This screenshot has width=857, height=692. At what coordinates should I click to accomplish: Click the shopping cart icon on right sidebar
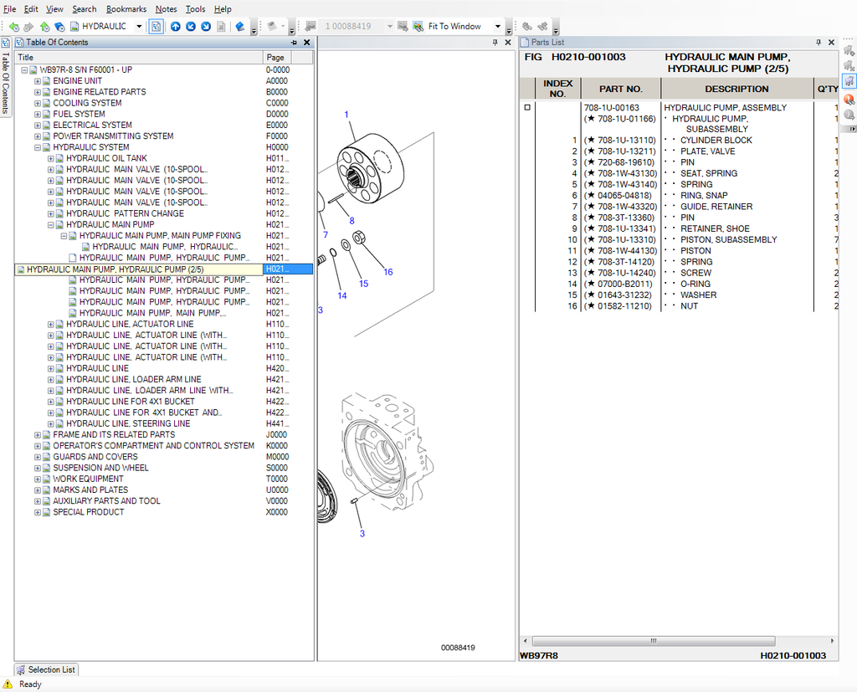[x=849, y=81]
